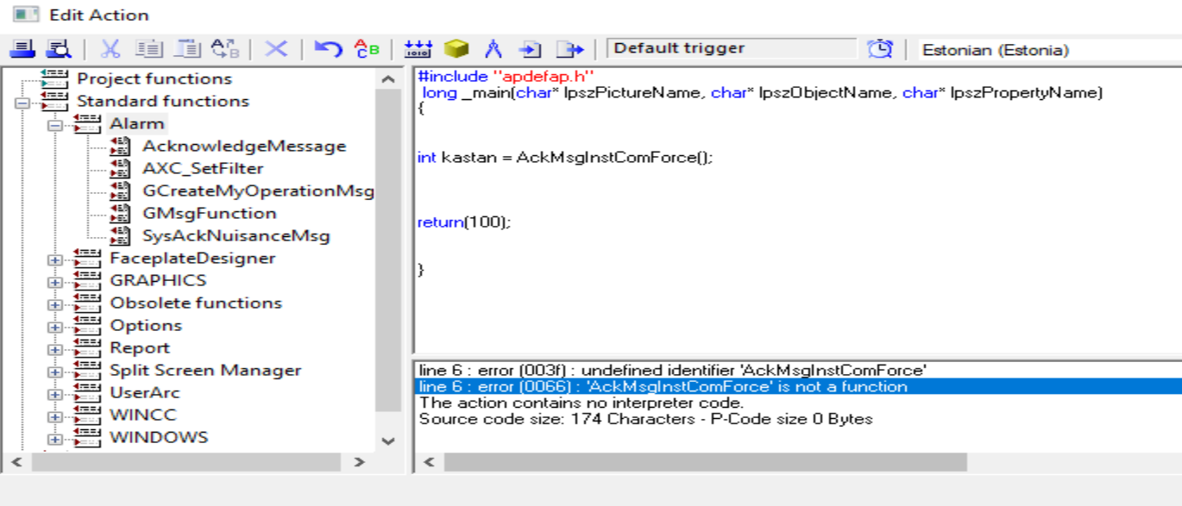The width and height of the screenshot is (1182, 506).
Task: Click the Export action icon
Action: 569,49
